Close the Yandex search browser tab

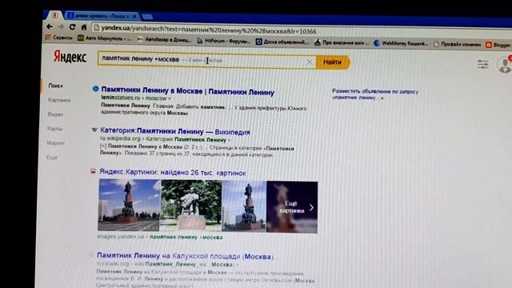point(134,16)
